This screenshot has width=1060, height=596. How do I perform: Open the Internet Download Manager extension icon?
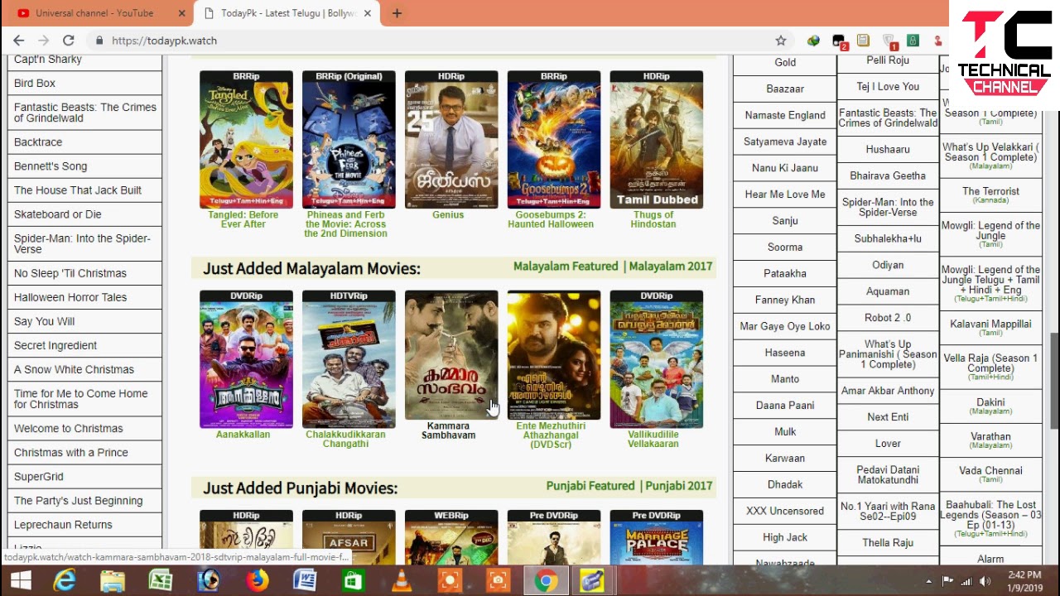(813, 41)
